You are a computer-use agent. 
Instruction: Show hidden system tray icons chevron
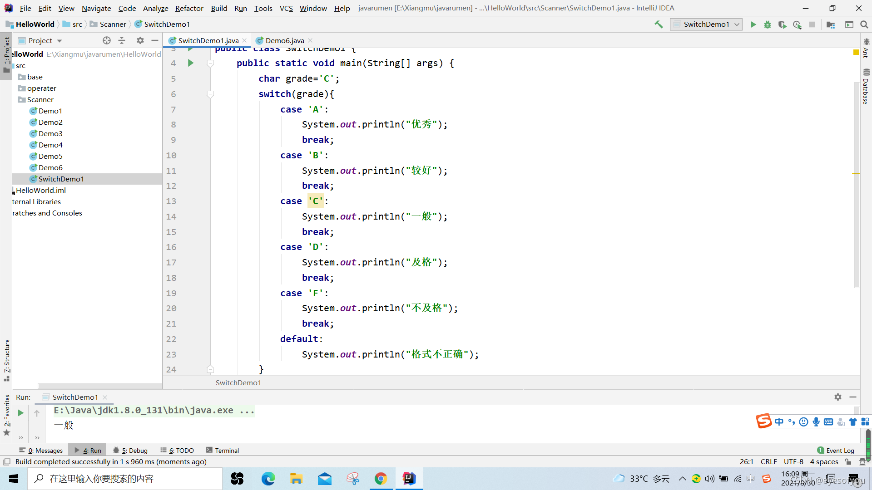(682, 479)
